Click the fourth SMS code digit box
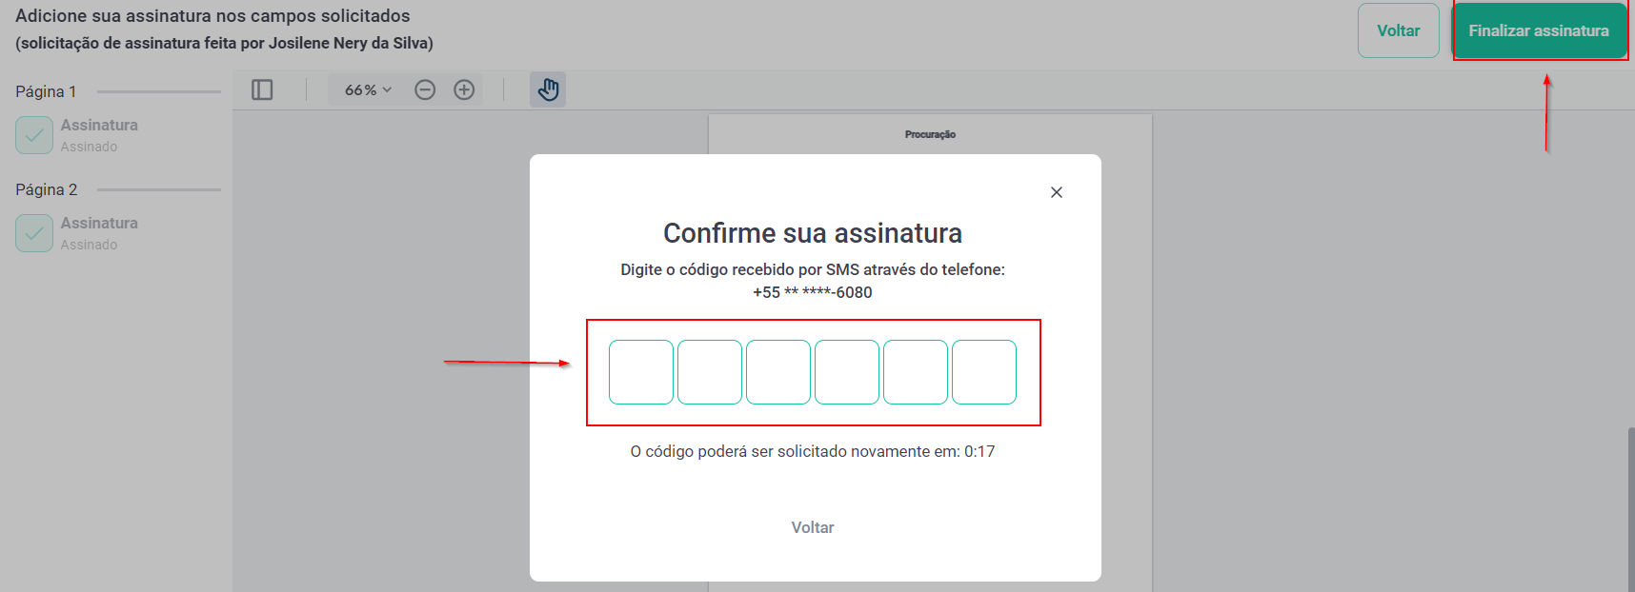 click(847, 372)
